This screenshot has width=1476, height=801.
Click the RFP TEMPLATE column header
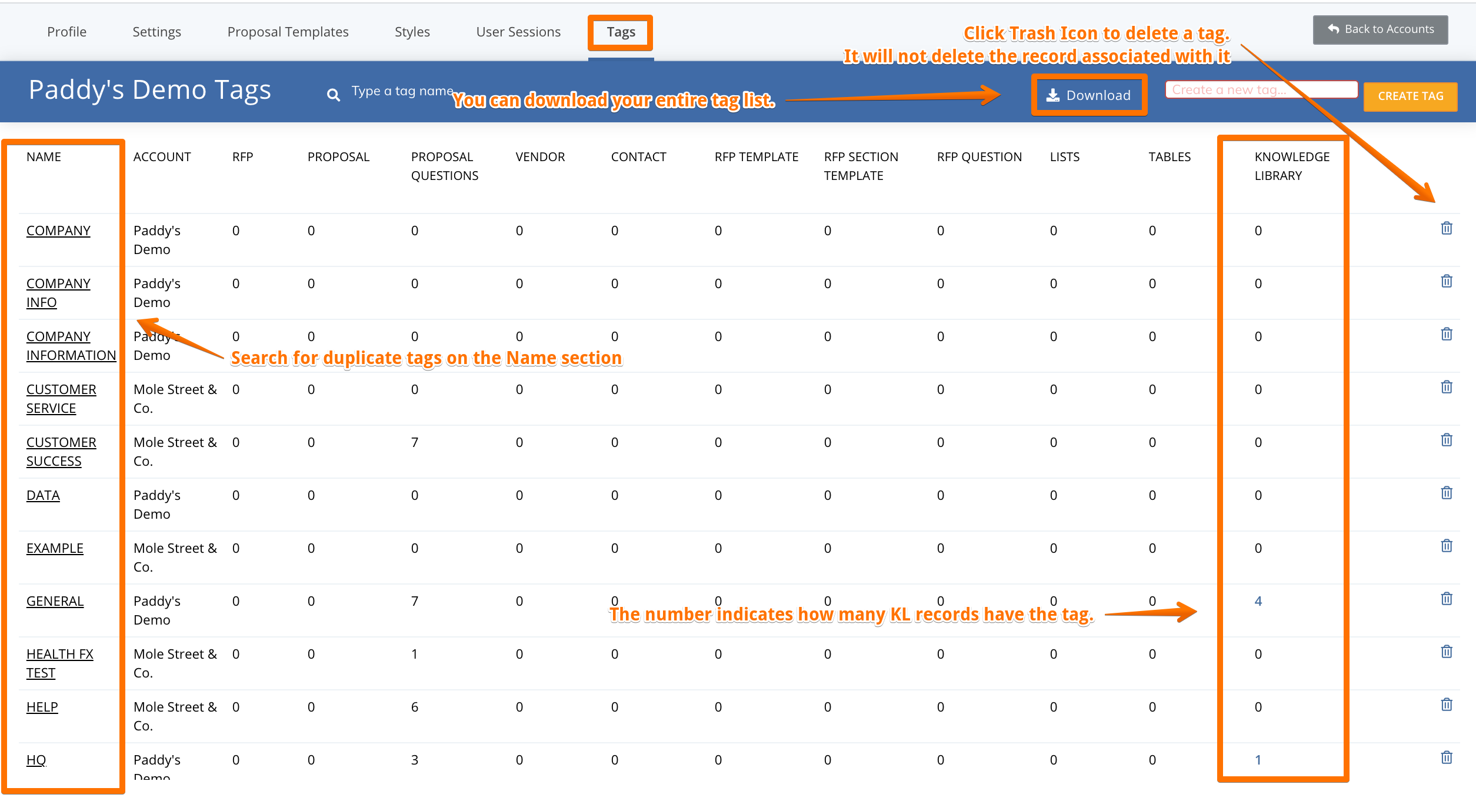(x=756, y=157)
